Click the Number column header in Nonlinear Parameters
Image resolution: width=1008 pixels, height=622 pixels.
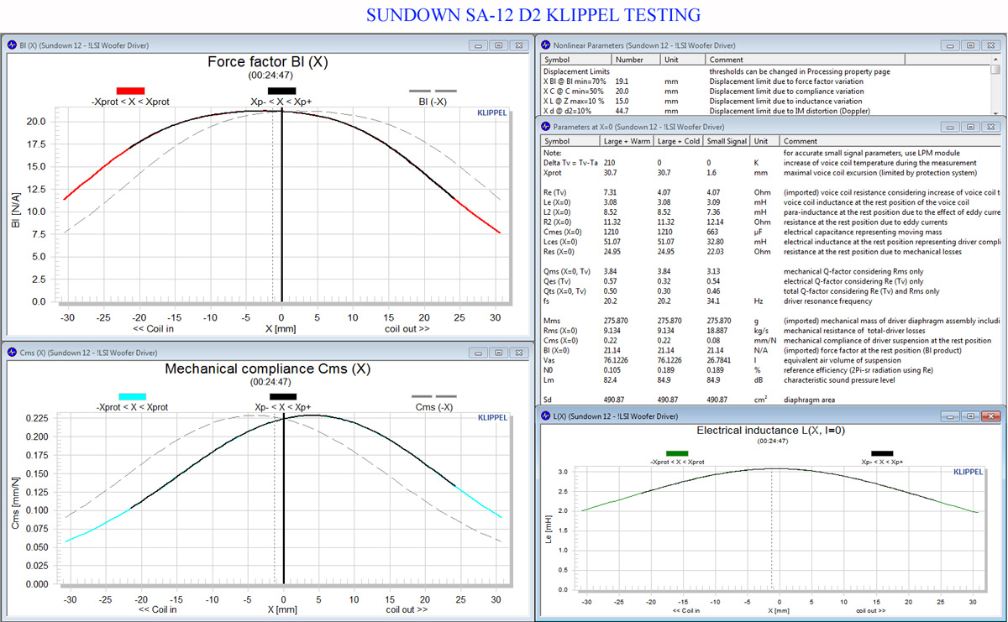point(629,60)
